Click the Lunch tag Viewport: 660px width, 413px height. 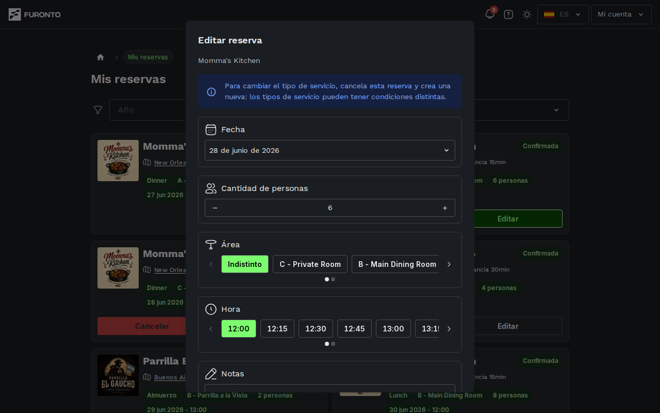(x=398, y=395)
